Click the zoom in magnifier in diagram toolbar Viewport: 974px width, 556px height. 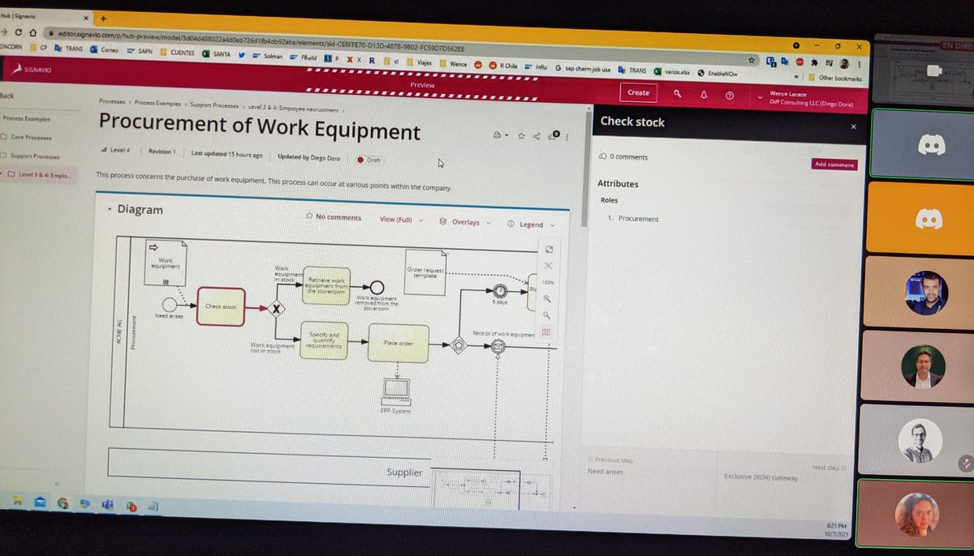pos(547,298)
